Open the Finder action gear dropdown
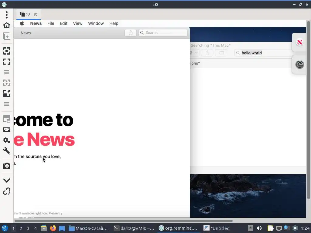The image size is (311, 233). [x=194, y=53]
